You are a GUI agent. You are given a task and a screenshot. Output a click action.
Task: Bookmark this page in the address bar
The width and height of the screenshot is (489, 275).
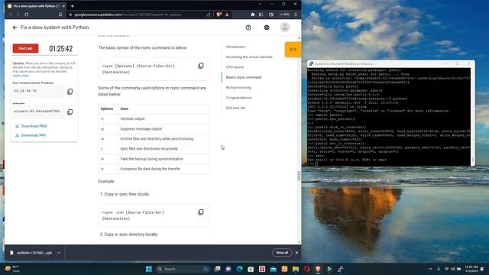point(60,15)
